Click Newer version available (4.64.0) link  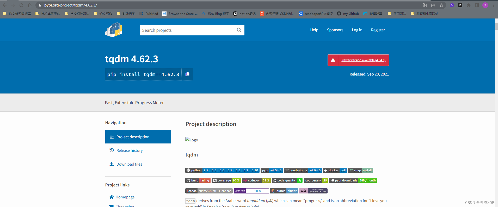(x=363, y=60)
